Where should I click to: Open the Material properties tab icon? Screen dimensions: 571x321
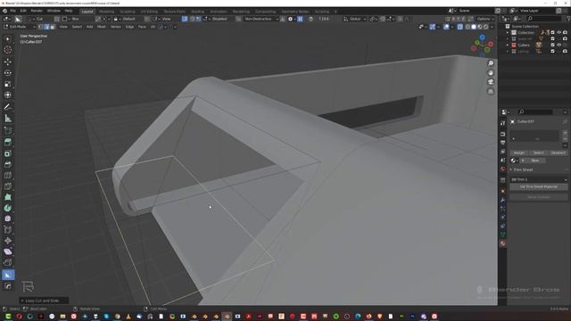click(503, 243)
